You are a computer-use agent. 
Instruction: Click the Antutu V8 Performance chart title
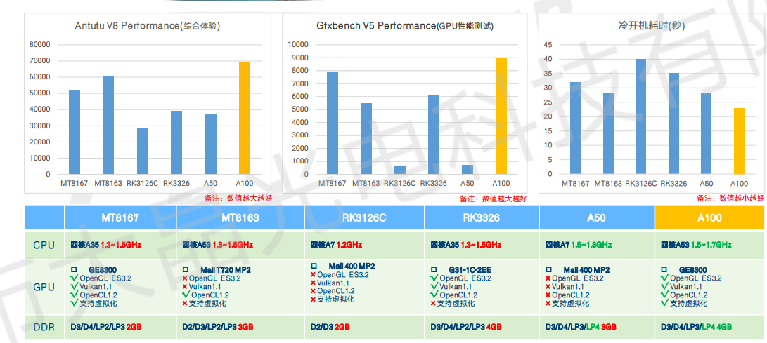[x=147, y=25]
